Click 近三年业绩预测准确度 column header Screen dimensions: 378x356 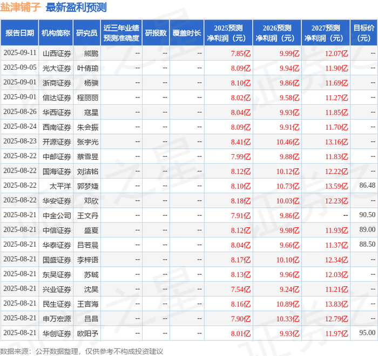[122, 33]
